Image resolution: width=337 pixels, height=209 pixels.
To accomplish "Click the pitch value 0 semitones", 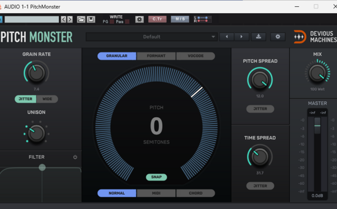I will (156, 126).
